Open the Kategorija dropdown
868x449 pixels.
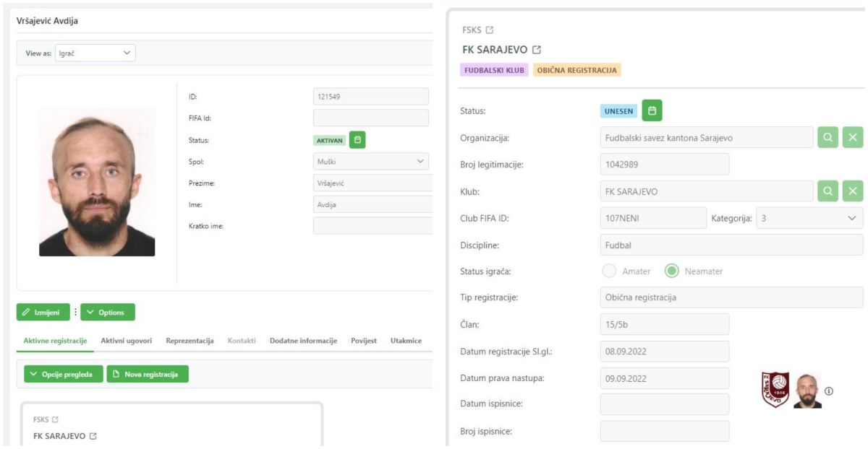(x=809, y=218)
